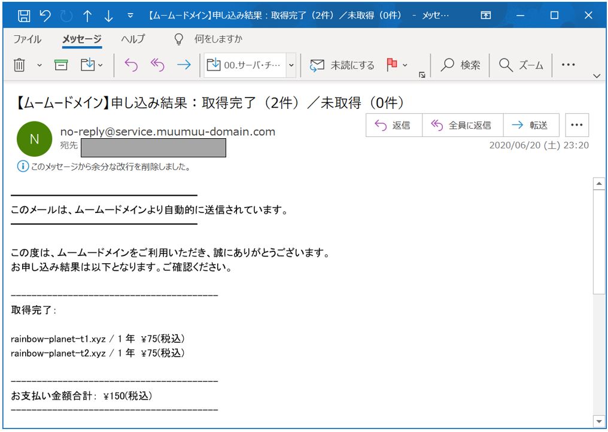
Task: Click the 検索 search button
Action: (461, 65)
